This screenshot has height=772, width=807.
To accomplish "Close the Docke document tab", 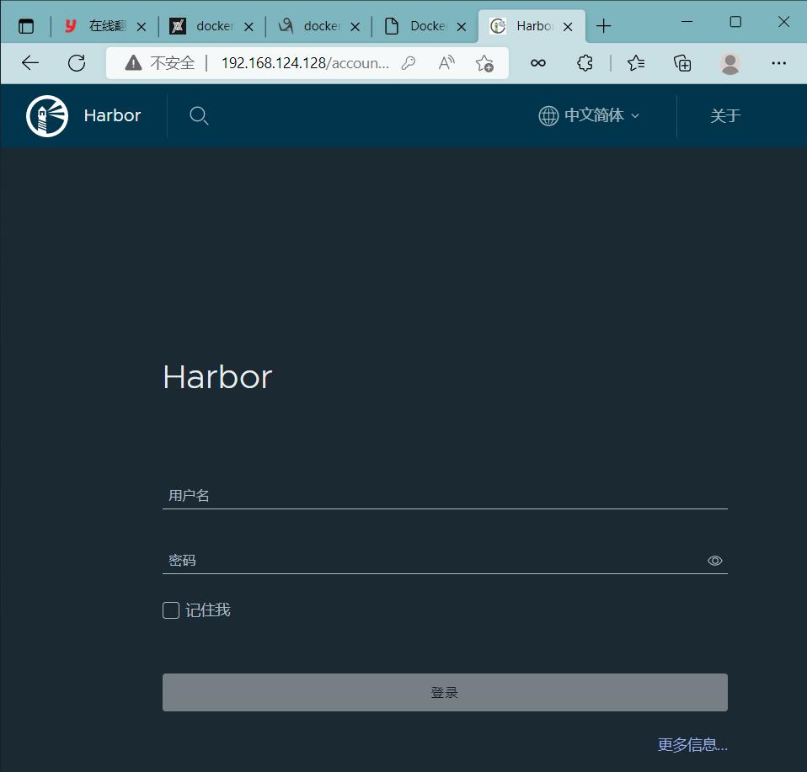I will [x=462, y=27].
